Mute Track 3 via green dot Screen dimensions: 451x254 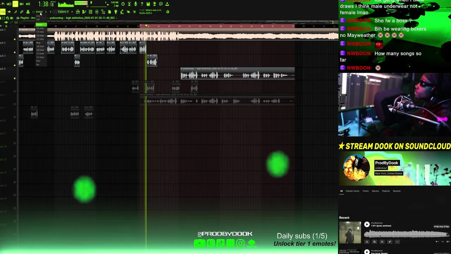(x=15, y=65)
